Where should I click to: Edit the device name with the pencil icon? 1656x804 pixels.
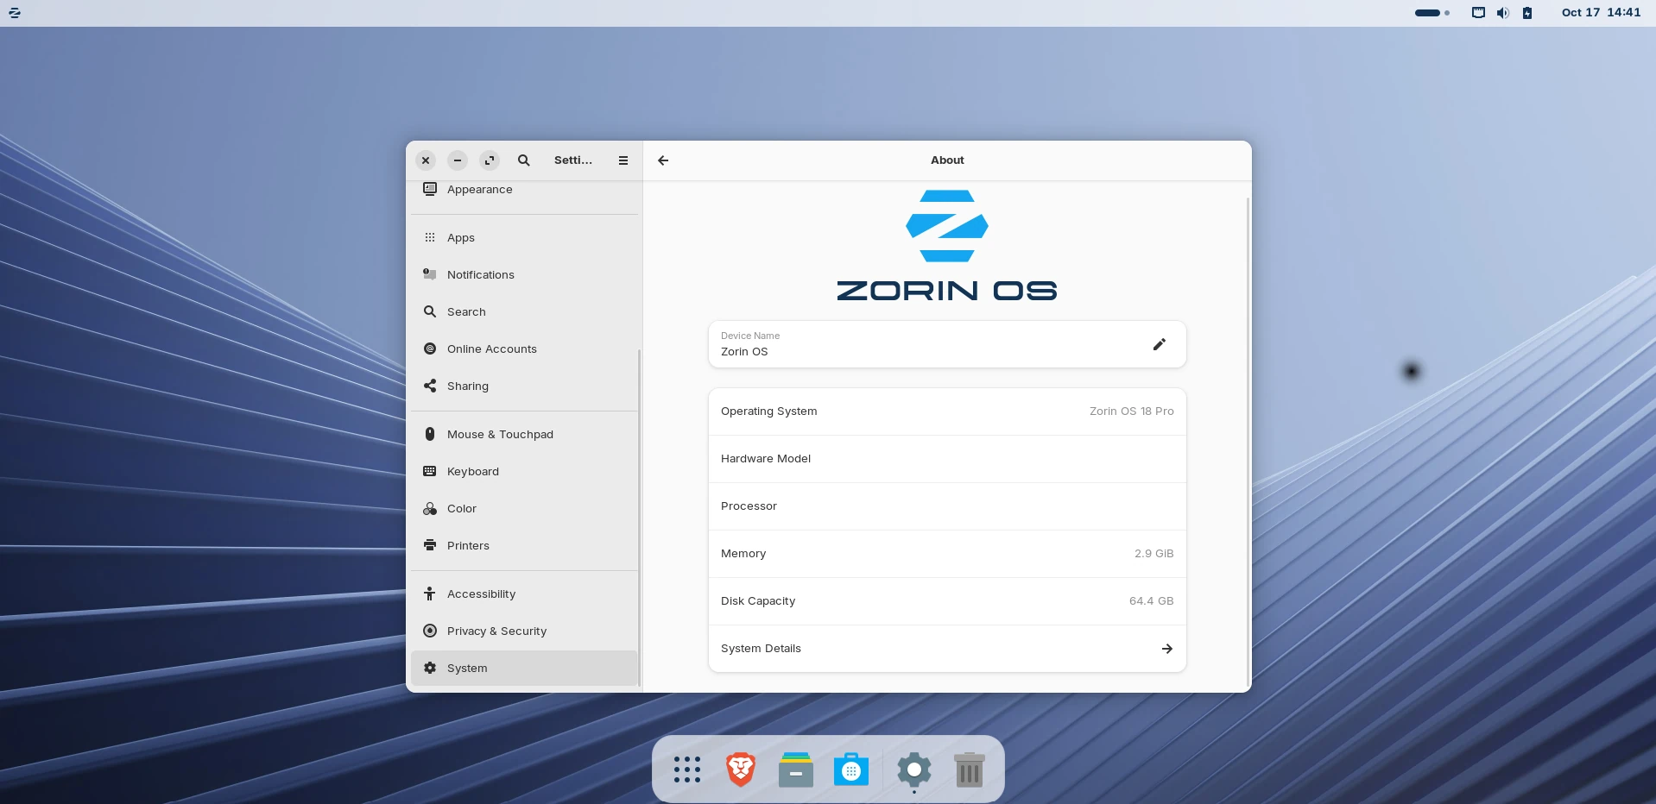click(1159, 343)
